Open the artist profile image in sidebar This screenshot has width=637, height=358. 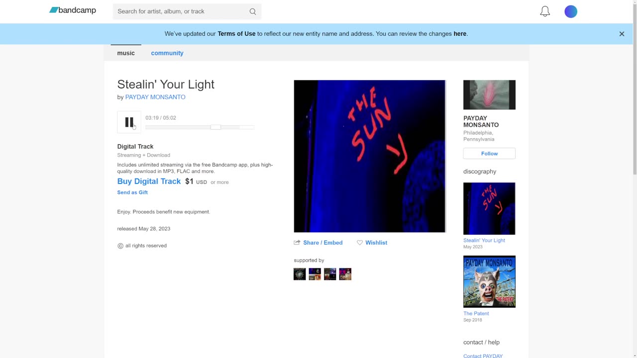pyautogui.click(x=489, y=95)
